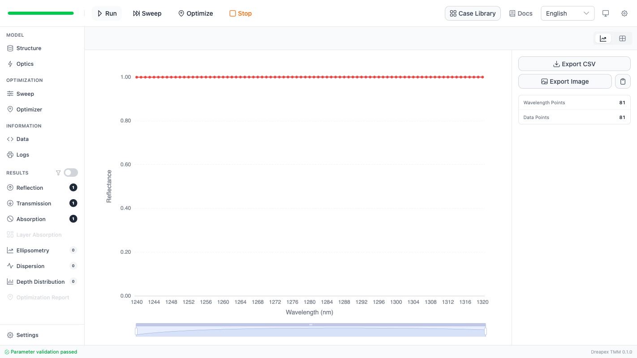637x358 pixels.
Task: Click the right handle of range slider
Action: coord(486,332)
